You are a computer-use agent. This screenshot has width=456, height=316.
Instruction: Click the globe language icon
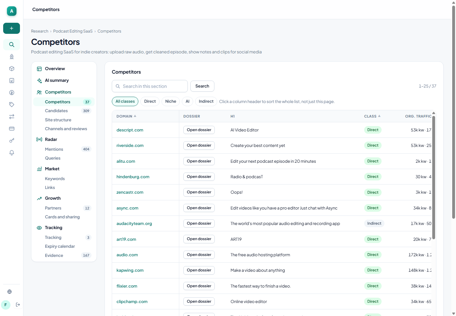tap(9, 292)
